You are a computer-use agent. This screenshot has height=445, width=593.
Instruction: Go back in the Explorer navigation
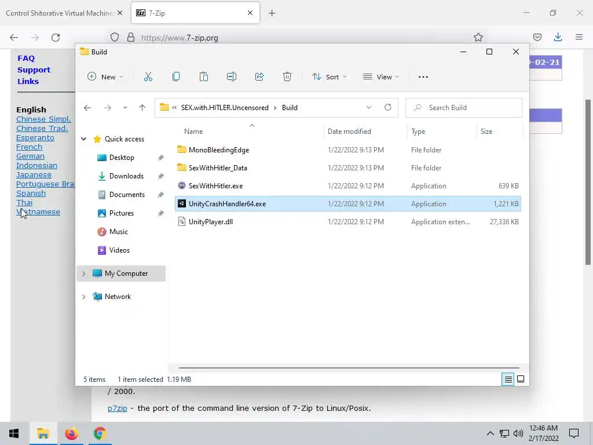pyautogui.click(x=87, y=108)
